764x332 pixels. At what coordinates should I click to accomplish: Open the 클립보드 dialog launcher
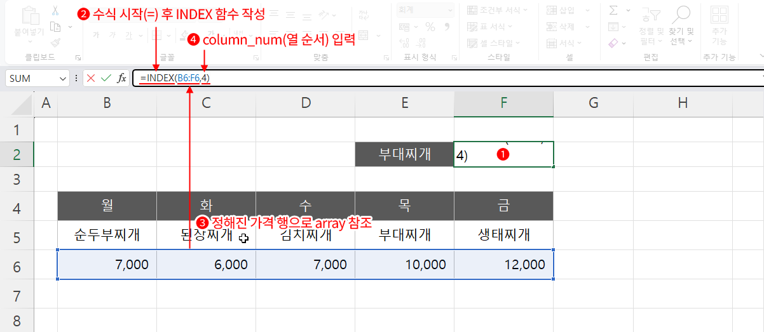[x=78, y=57]
